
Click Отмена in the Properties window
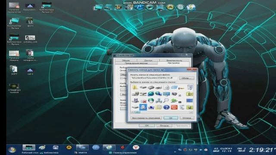(x=164, y=126)
